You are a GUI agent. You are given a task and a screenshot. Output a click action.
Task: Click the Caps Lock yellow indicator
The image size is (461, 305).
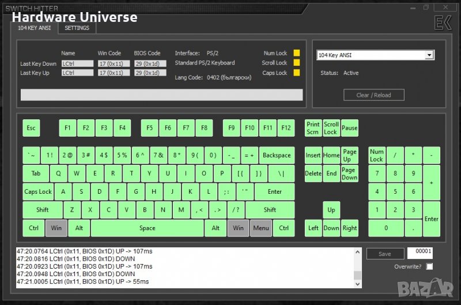click(297, 73)
